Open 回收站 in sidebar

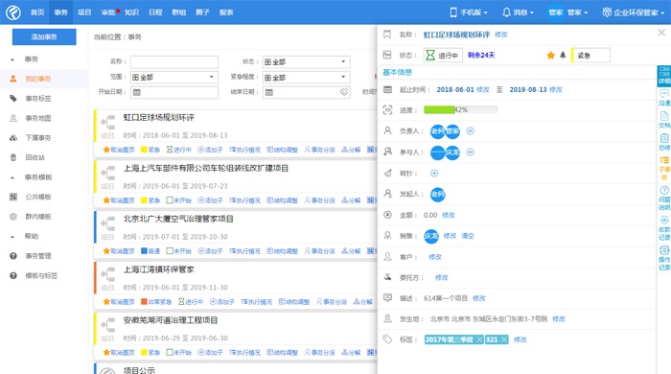[x=35, y=157]
